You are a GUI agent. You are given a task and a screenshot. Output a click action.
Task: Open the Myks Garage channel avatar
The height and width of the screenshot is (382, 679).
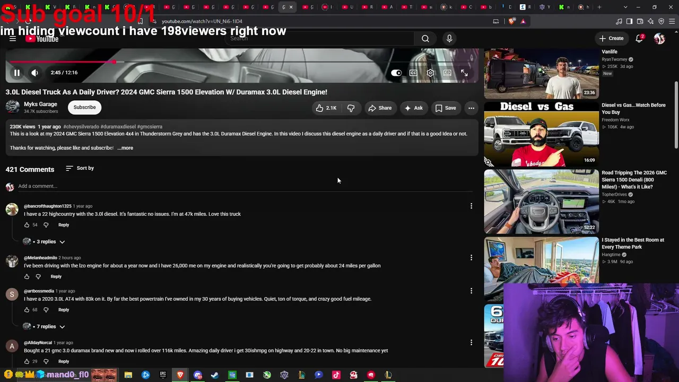13,107
